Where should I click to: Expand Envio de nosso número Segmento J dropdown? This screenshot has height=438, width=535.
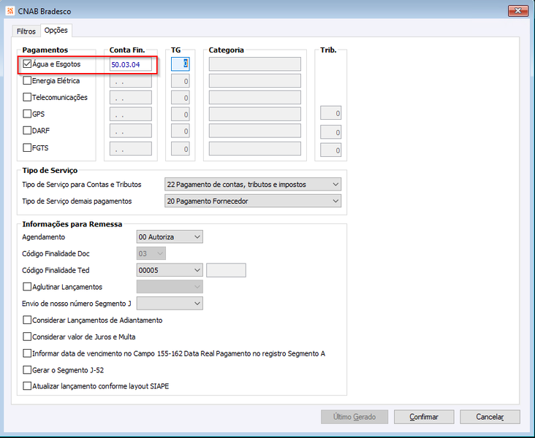(x=170, y=304)
